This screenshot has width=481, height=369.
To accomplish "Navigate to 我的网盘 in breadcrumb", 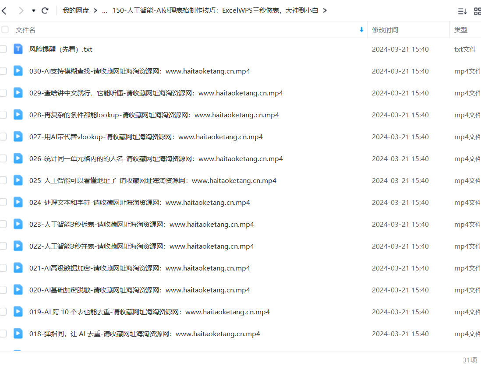I will tap(76, 11).
